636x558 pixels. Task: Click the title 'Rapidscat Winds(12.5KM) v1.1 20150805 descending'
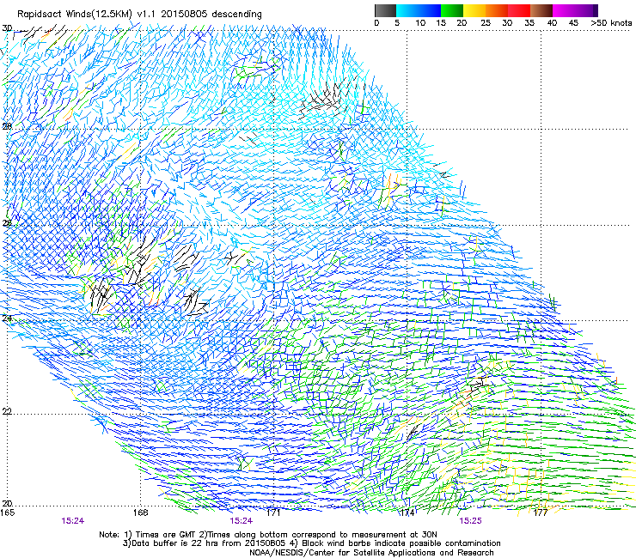click(139, 15)
